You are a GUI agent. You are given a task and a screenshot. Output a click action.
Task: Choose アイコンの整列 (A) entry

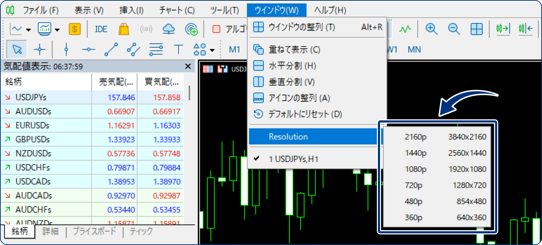click(x=318, y=98)
